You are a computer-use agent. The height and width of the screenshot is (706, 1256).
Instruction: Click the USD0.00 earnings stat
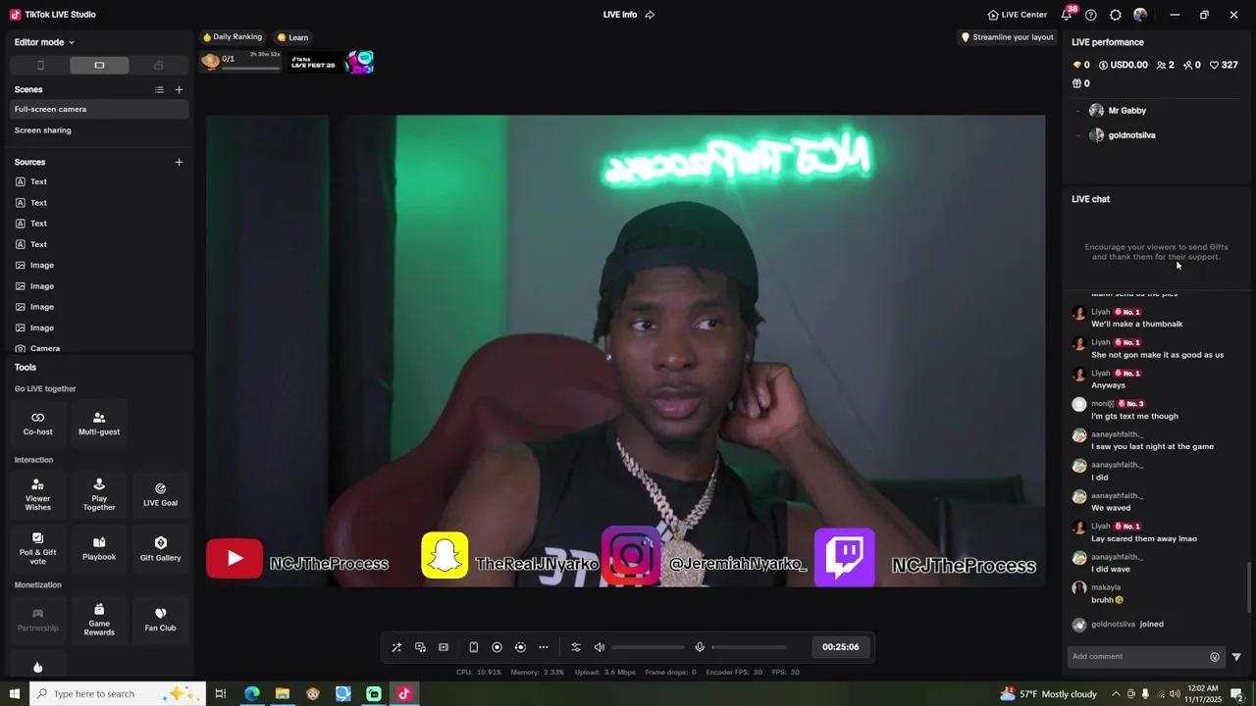point(1123,65)
